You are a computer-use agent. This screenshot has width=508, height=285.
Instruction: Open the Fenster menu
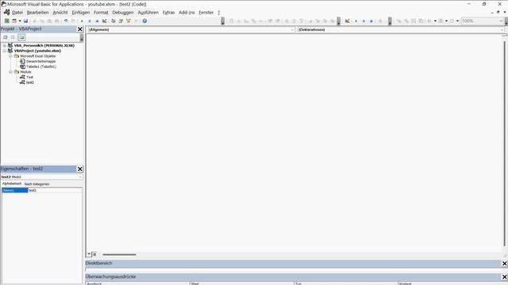(x=206, y=13)
